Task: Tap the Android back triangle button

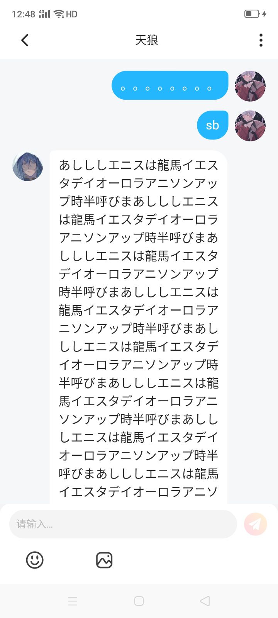Action: [205, 601]
